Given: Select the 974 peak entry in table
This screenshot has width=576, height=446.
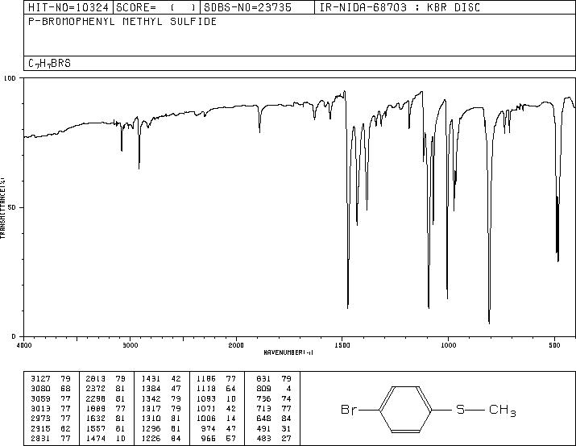Looking at the screenshot, I should (x=209, y=428).
